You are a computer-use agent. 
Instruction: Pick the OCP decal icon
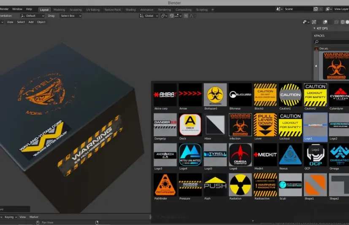pos(315,155)
